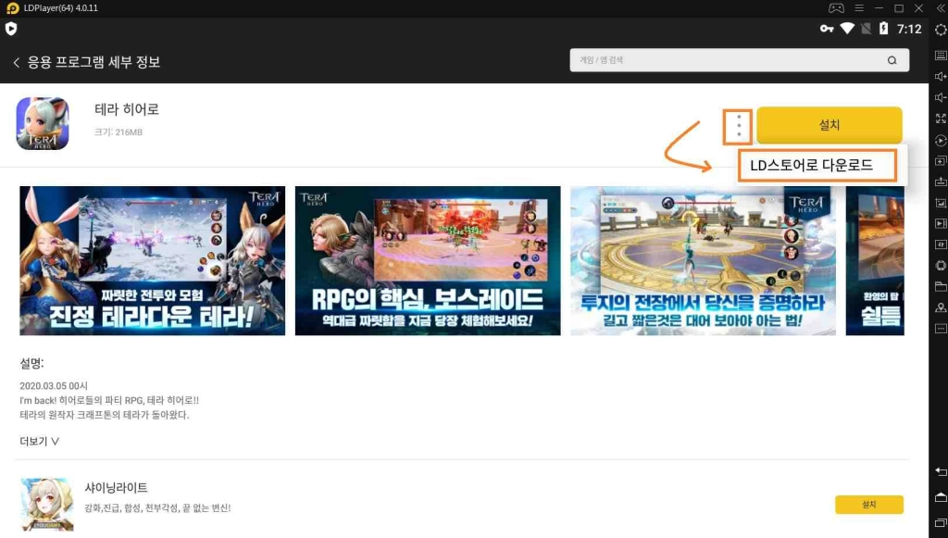Click the 2020.03.05 00시 date text

click(x=54, y=385)
